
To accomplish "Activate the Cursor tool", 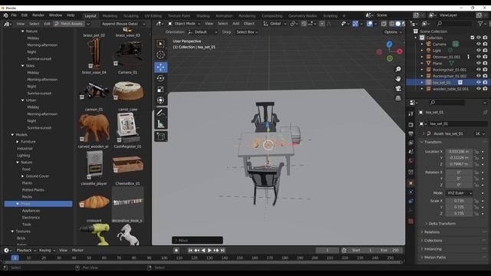I will (160, 54).
